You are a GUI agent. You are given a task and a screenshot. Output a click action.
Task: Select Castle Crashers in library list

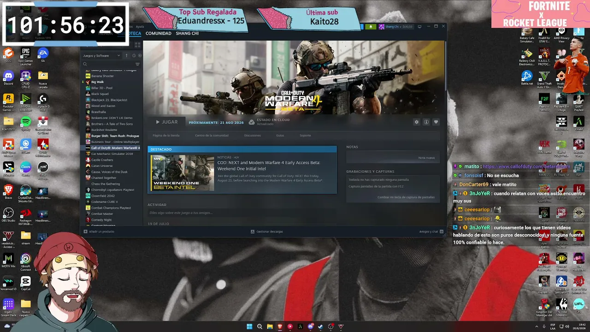coord(102,160)
